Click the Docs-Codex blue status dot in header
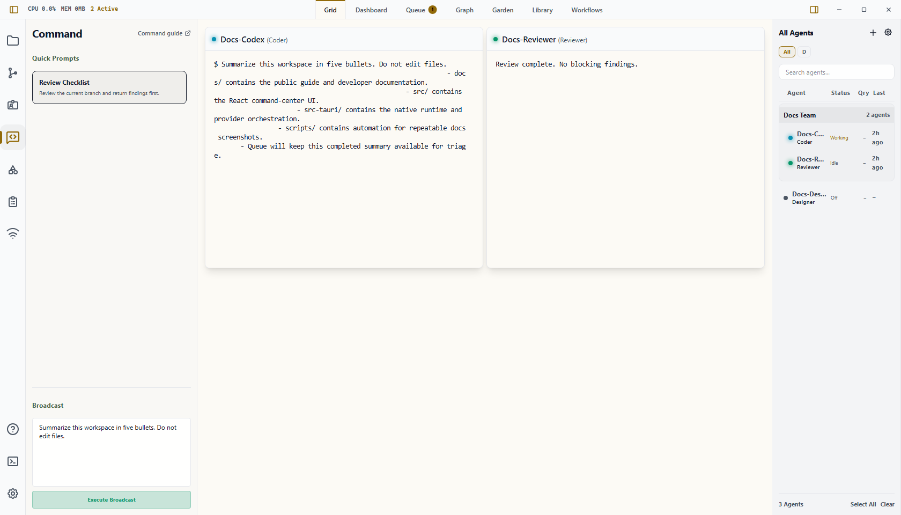This screenshot has height=515, width=901. pyautogui.click(x=214, y=39)
